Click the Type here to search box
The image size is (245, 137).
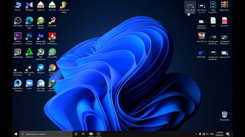point(46,134)
